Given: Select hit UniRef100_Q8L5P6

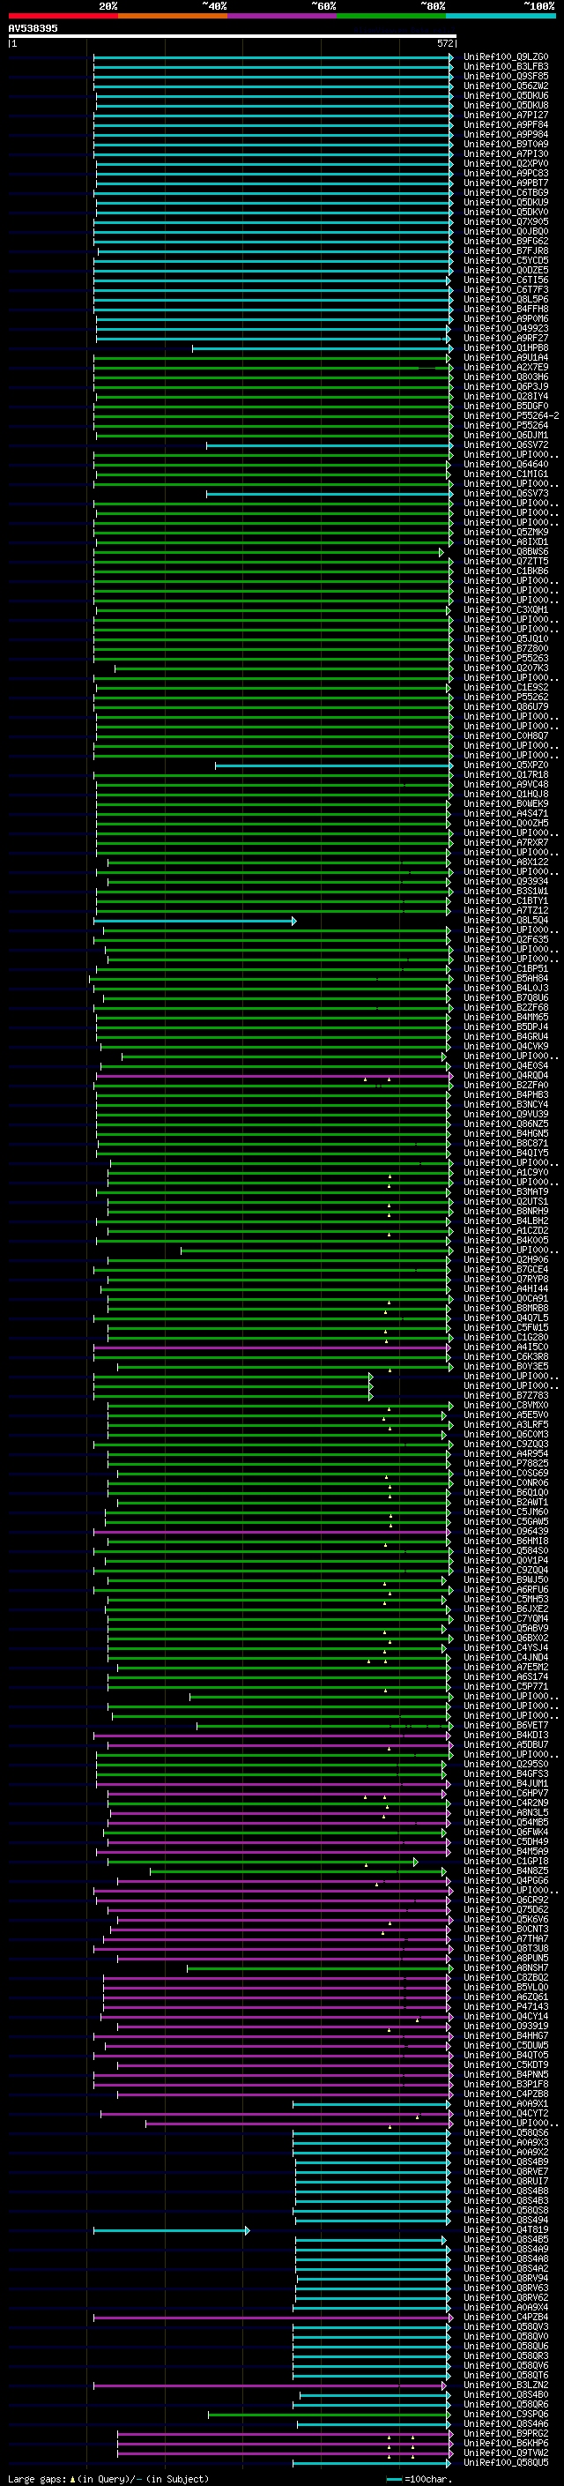Looking at the screenshot, I should tap(505, 299).
